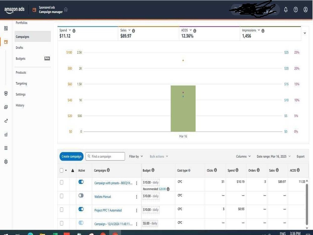Open the trend line insights icon
Viewport: 313px width, 235px height.
[6, 121]
